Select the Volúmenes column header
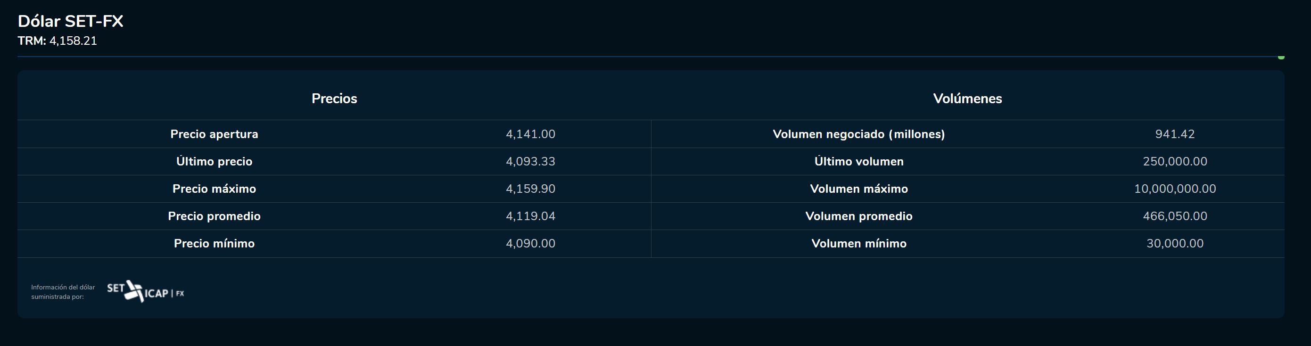This screenshot has width=1311, height=346. click(967, 99)
